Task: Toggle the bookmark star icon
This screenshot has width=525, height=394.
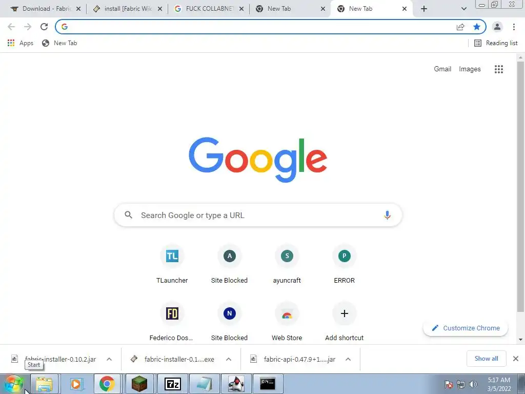Action: [477, 27]
